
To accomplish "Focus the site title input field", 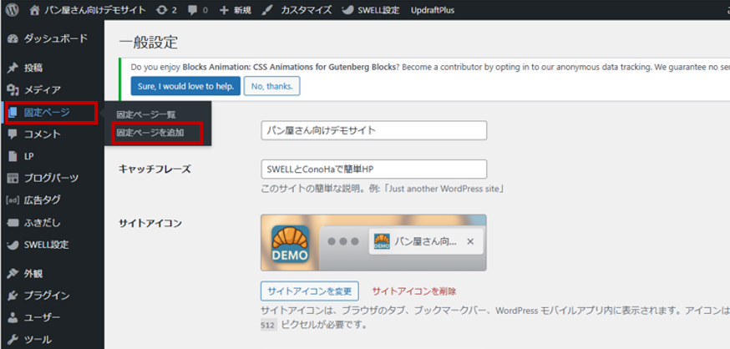I will tap(373, 130).
